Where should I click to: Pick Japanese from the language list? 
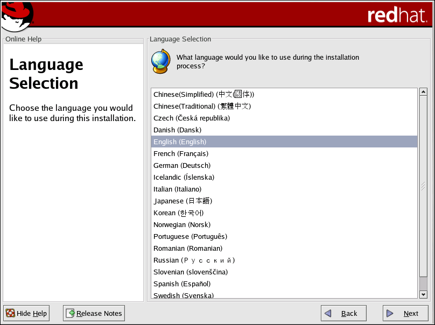tap(183, 201)
